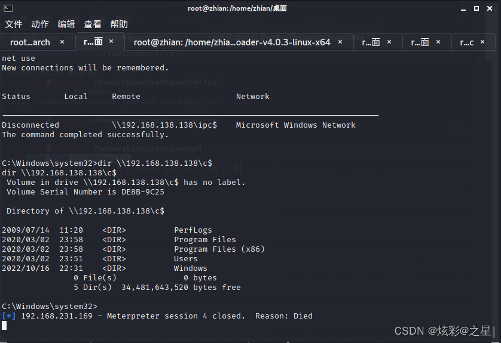This screenshot has width=501, height=343.
Task: Open the 动作 menu
Action: coord(40,24)
